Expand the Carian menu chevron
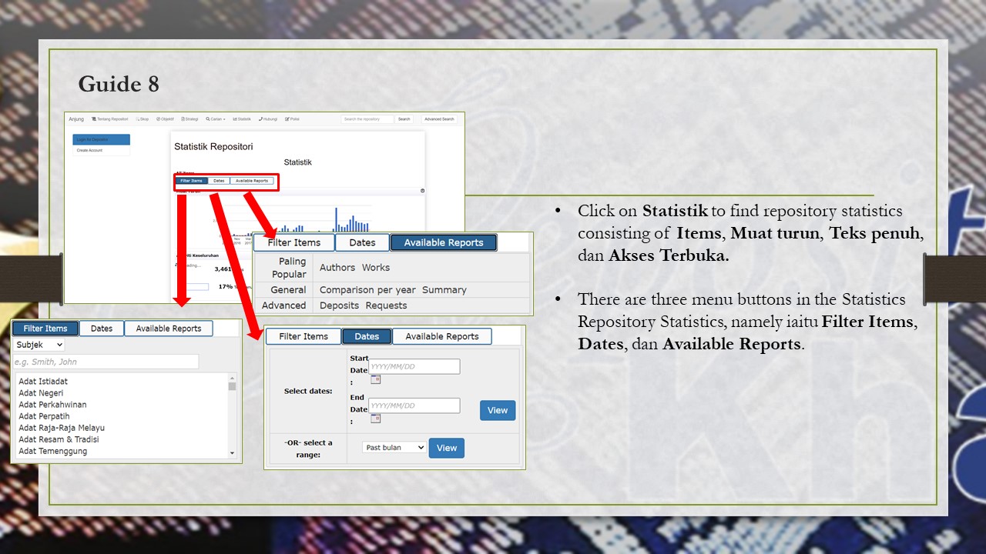The height and width of the screenshot is (554, 986). tap(224, 118)
